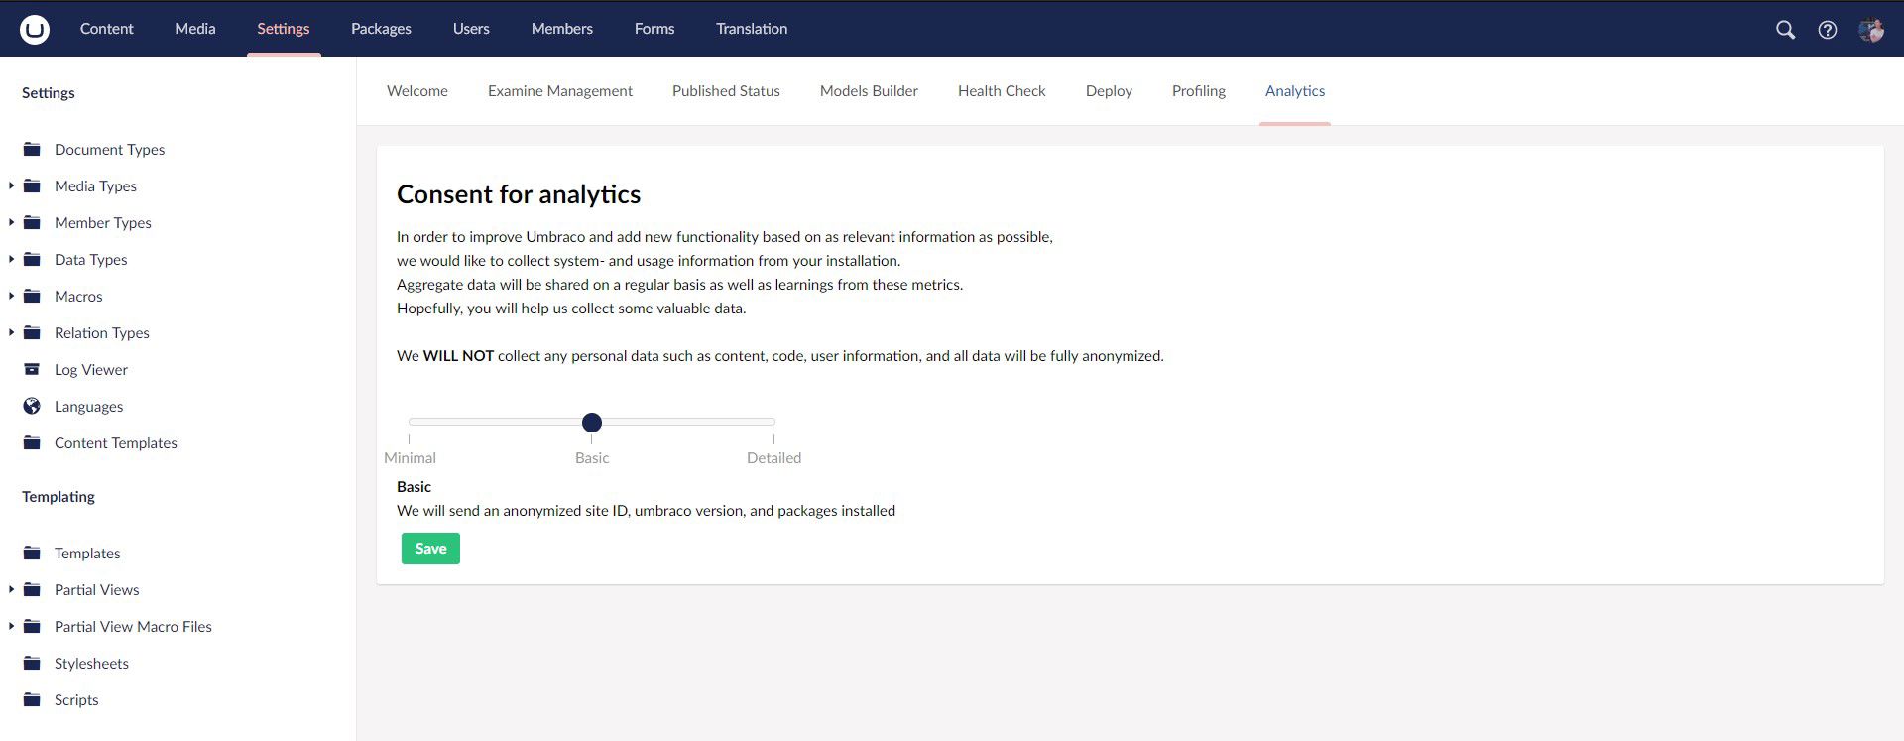Image resolution: width=1904 pixels, height=741 pixels.
Task: Click the Log Viewer box icon
Action: (x=32, y=370)
